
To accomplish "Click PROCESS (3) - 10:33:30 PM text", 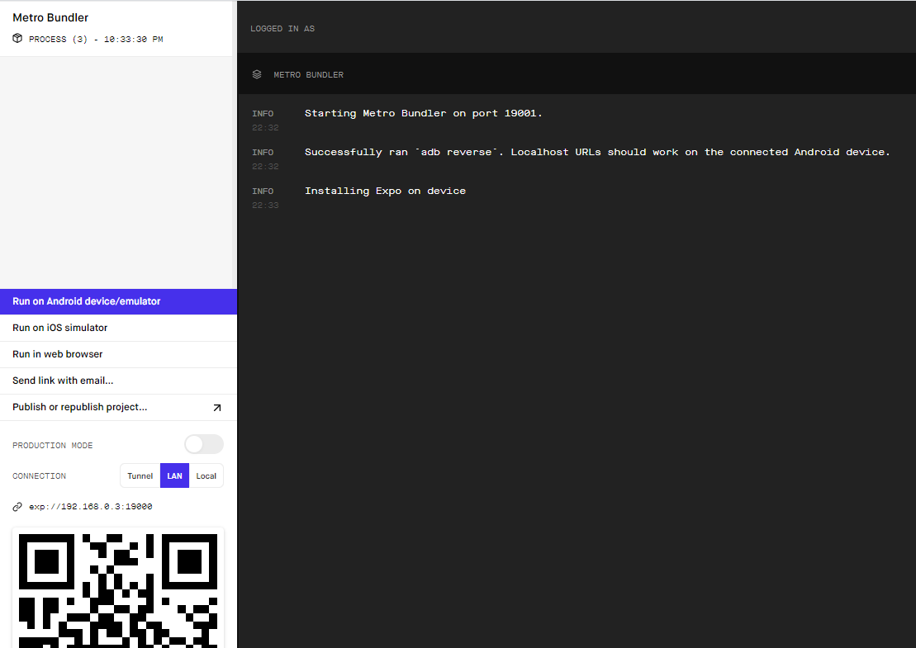I will [x=96, y=39].
